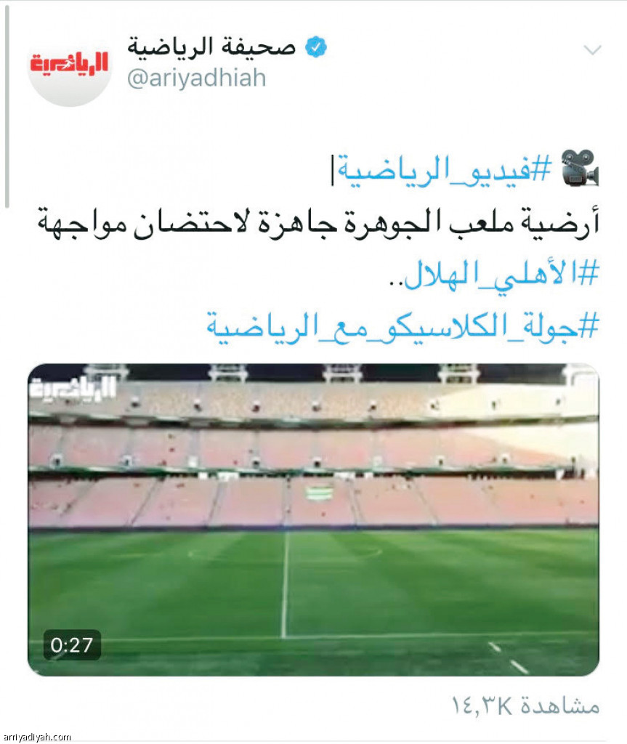The image size is (627, 744).
Task: Click the blue verified badge icon
Action: [x=315, y=47]
